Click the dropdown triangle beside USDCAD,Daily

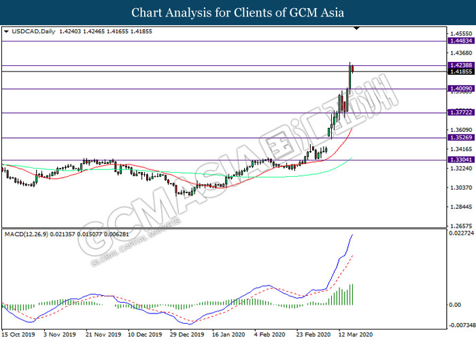pyautogui.click(x=6, y=31)
